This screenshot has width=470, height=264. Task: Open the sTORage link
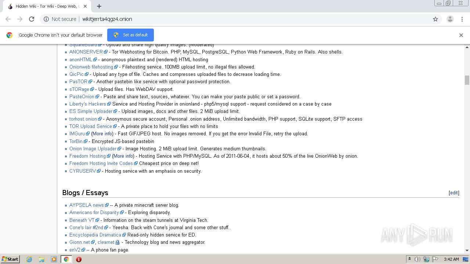[x=79, y=89]
